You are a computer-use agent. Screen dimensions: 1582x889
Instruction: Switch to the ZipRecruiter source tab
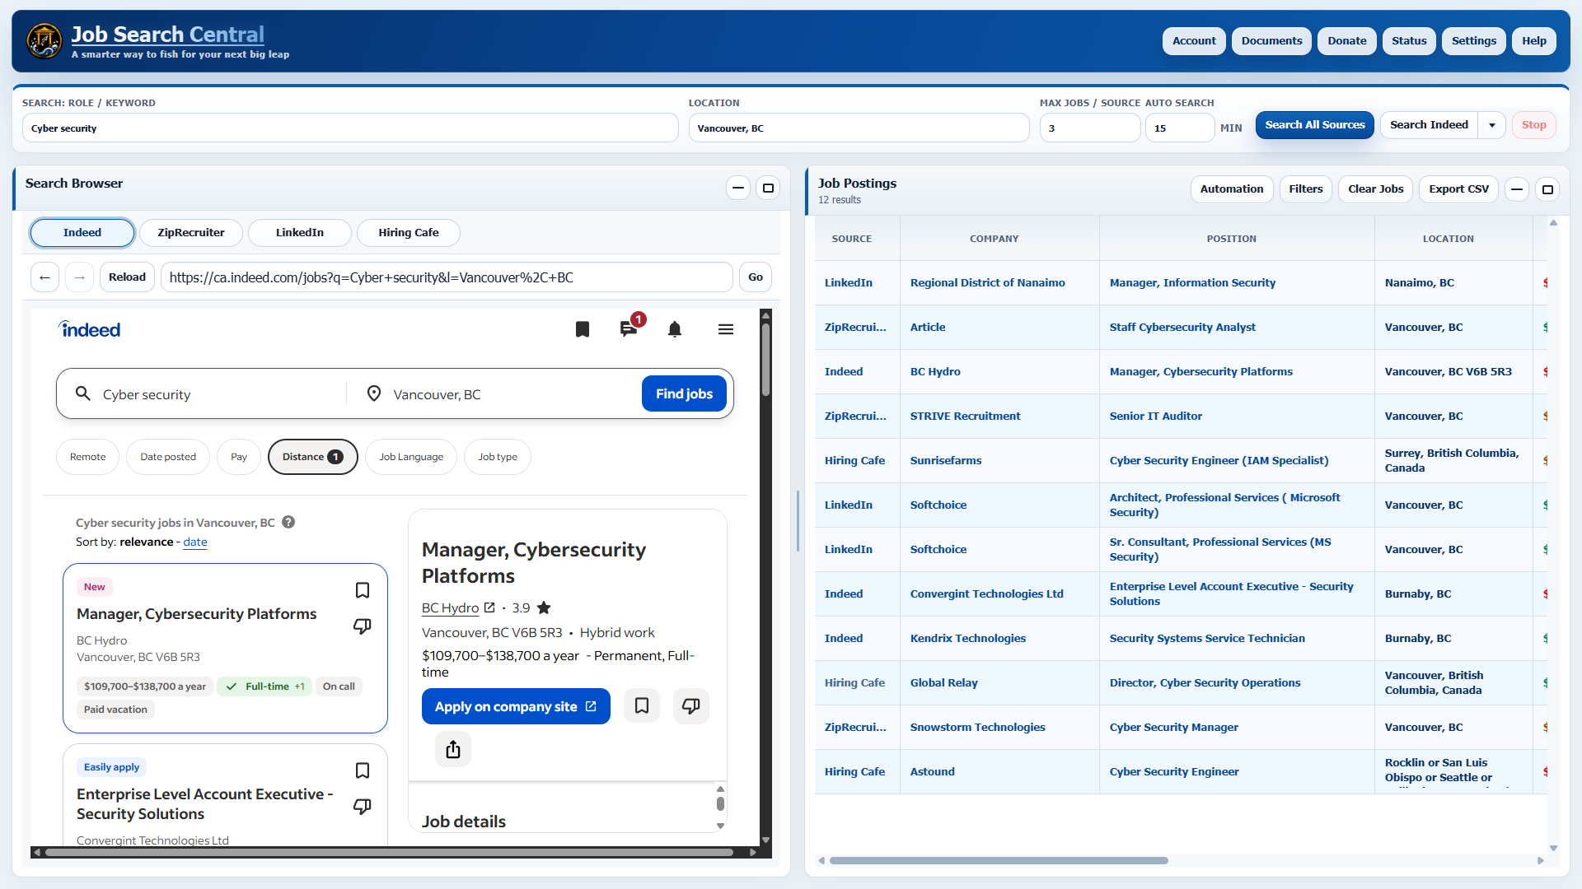[191, 233]
